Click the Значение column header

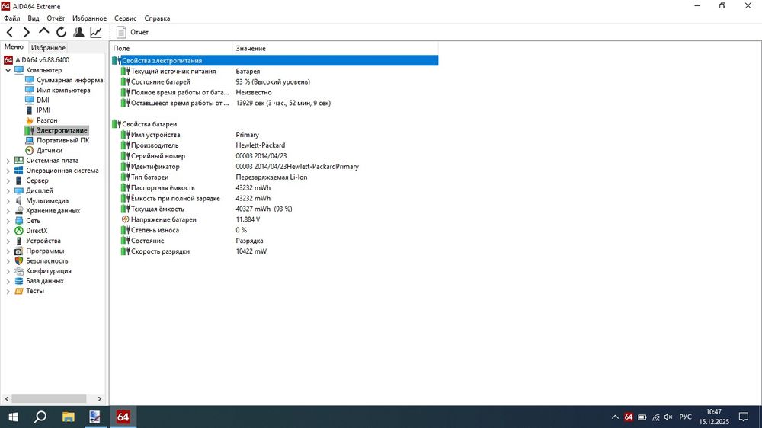click(335, 48)
